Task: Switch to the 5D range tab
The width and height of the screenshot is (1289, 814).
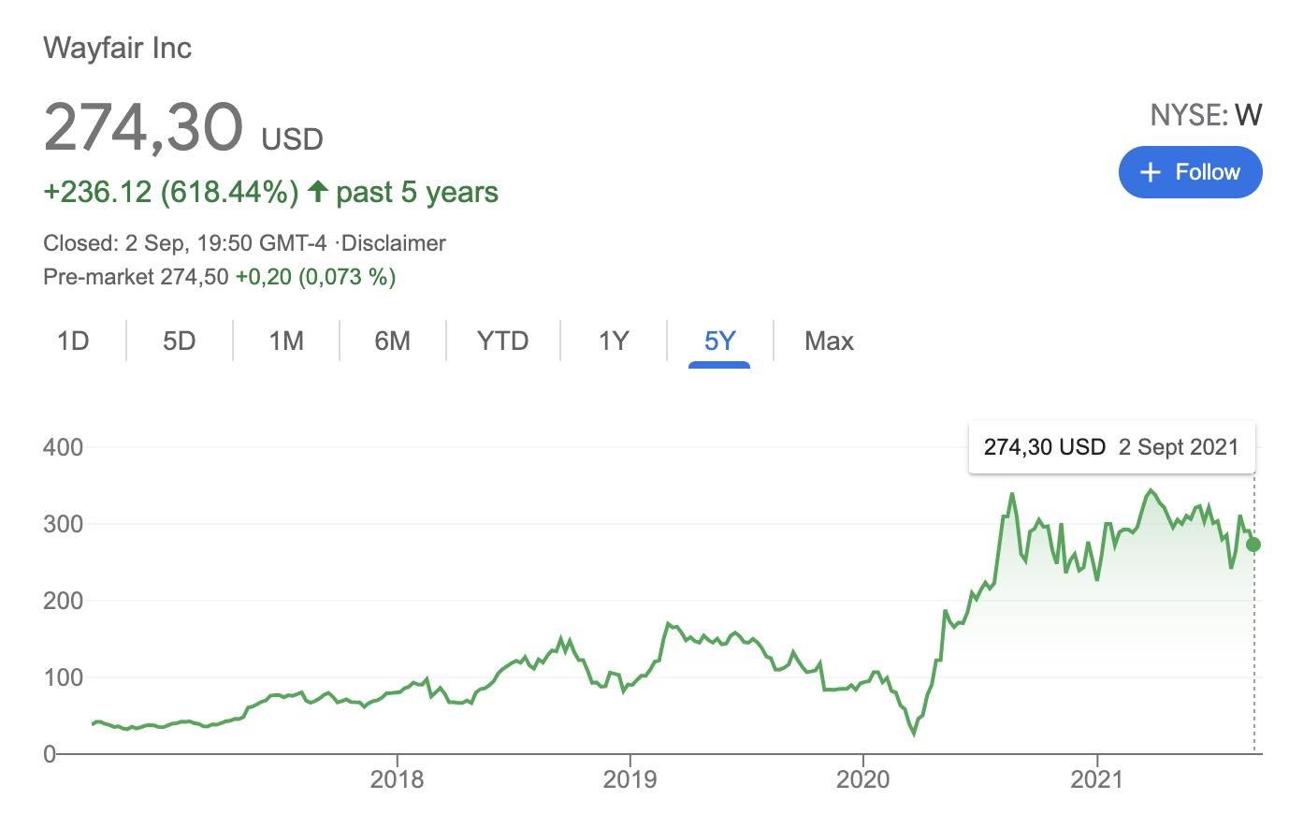Action: point(179,341)
